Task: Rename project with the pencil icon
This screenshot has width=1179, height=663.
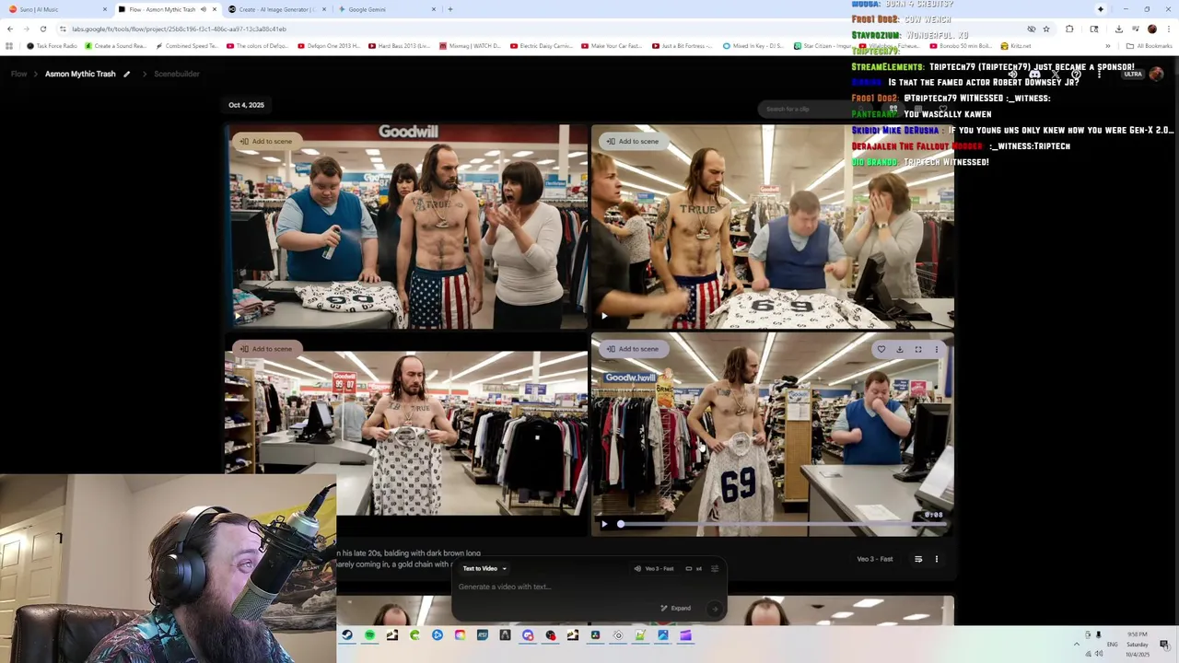Action: pos(127,74)
